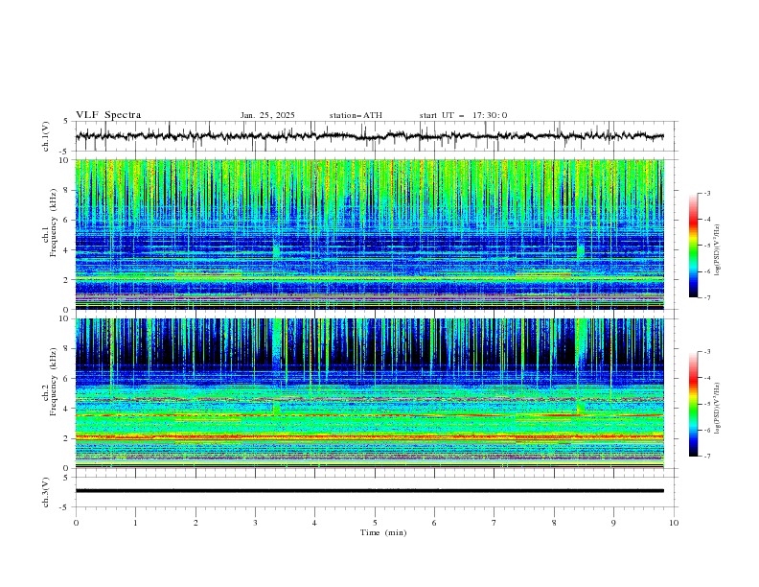Viewport: 759px width, 587px height.
Task: Click the 'Time (min)' axis title
Action: point(383,532)
